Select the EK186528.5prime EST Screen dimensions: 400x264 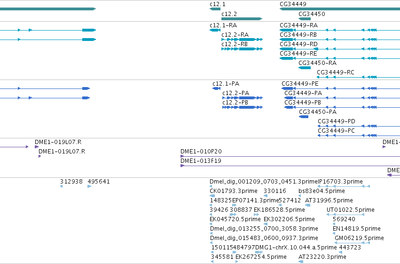[279, 210]
